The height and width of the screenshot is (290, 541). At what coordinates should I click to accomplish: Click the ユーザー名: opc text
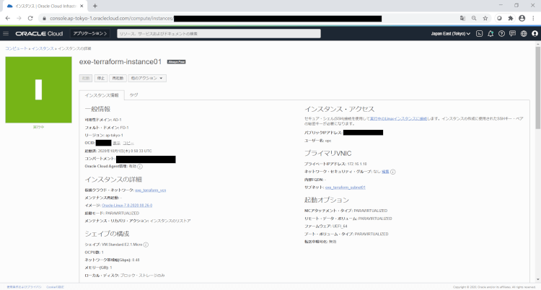click(318, 141)
